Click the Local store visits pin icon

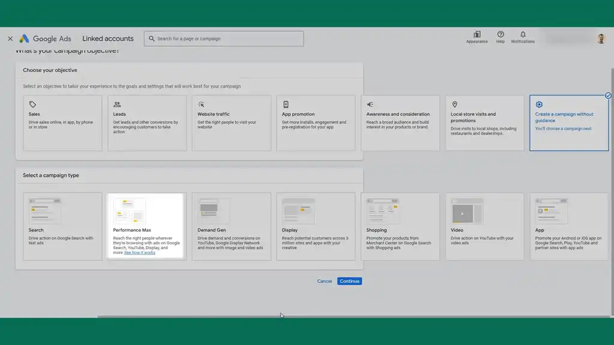pos(455,104)
